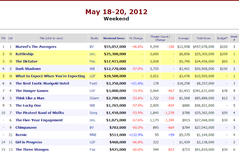Sort by Studio column header
The height and width of the screenshot is (154, 239).
(x=94, y=38)
